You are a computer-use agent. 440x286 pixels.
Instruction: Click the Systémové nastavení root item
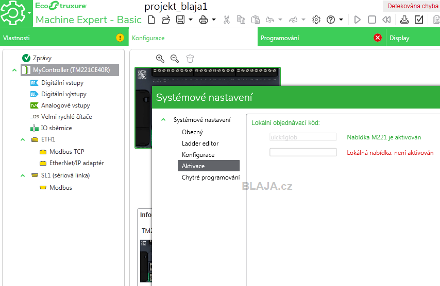[202, 120]
